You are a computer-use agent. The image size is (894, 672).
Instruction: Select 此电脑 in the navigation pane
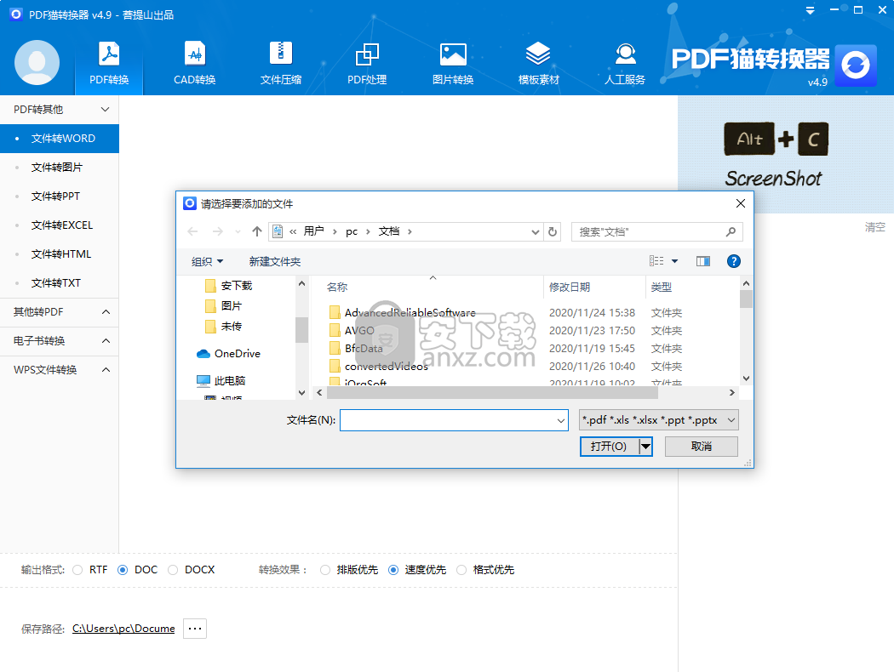[221, 380]
